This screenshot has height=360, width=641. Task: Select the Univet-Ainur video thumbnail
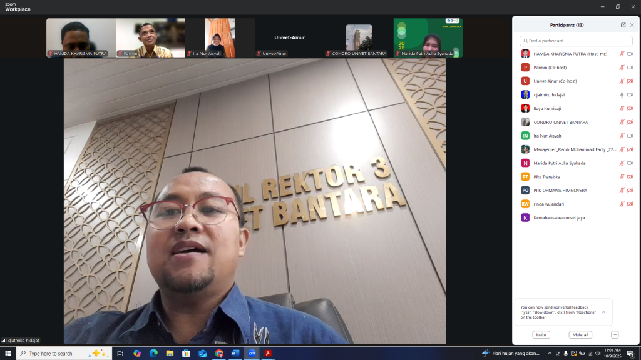[289, 37]
